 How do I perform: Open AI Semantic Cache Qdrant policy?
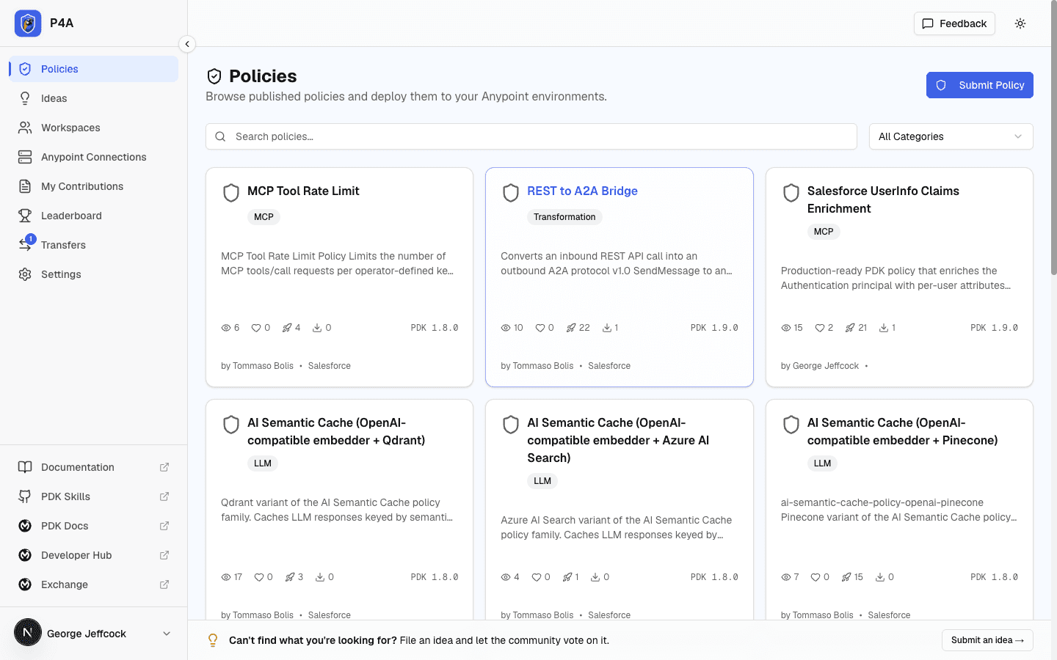336,431
